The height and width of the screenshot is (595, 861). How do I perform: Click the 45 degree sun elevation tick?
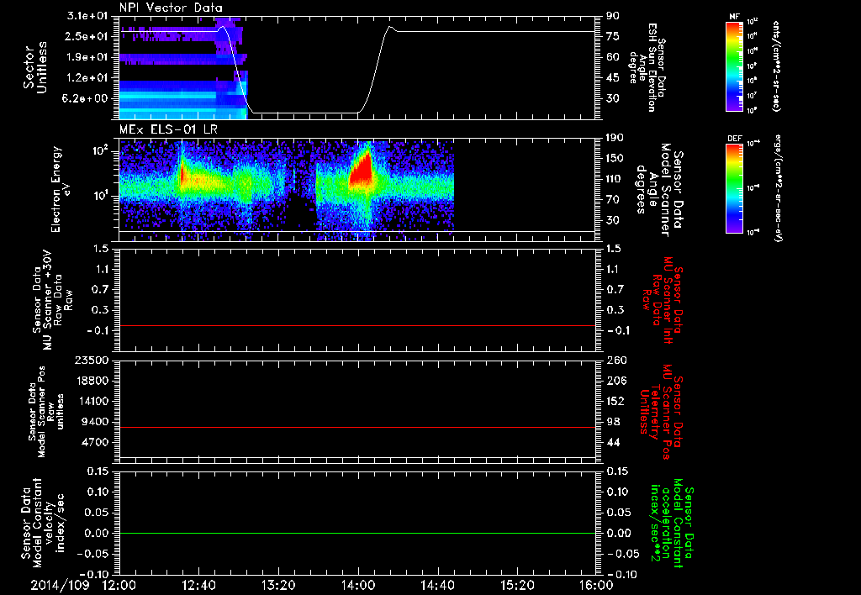pyautogui.click(x=613, y=78)
